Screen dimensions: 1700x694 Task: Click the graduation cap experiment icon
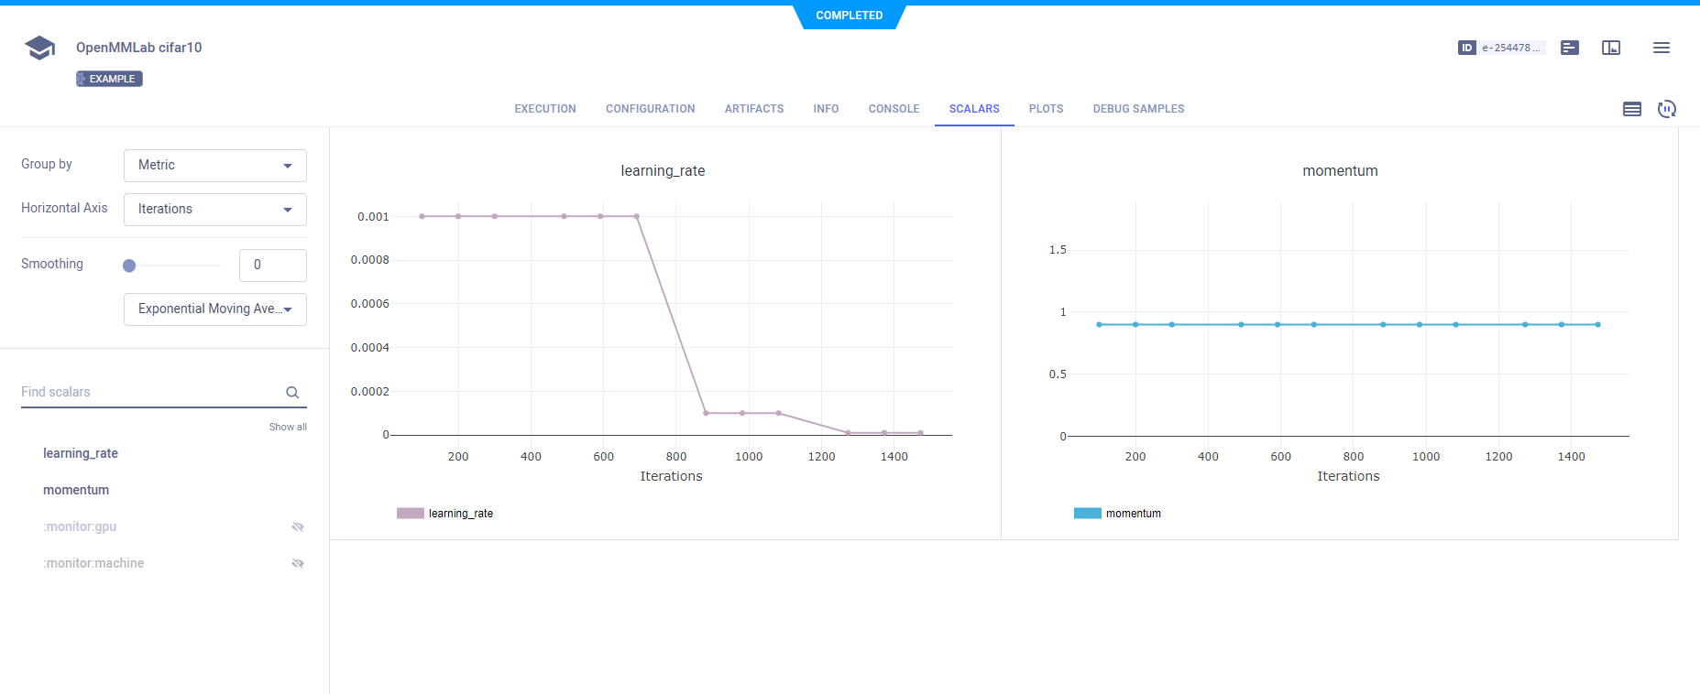tap(39, 48)
